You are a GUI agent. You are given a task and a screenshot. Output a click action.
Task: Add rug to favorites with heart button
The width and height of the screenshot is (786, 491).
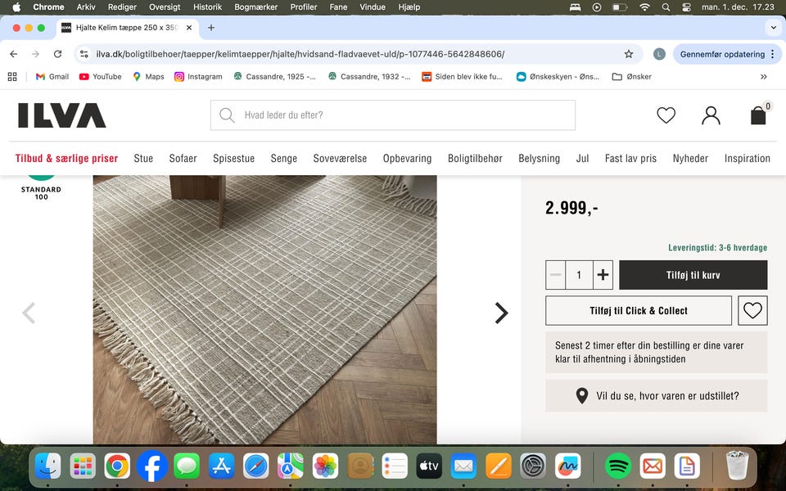pos(752,311)
